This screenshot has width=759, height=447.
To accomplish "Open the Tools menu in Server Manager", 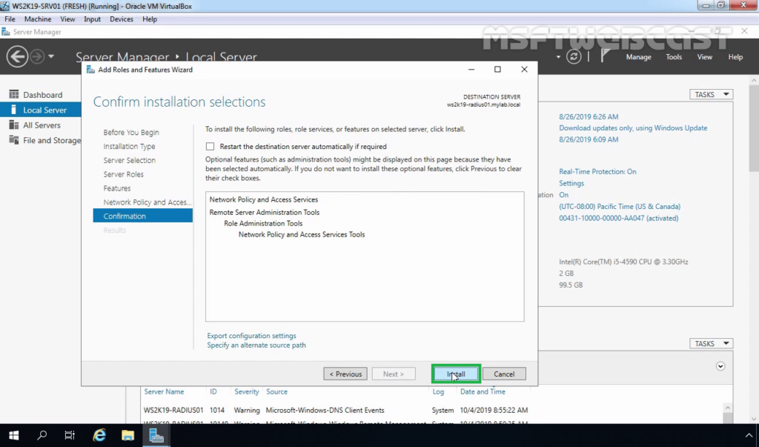I will pyautogui.click(x=673, y=56).
